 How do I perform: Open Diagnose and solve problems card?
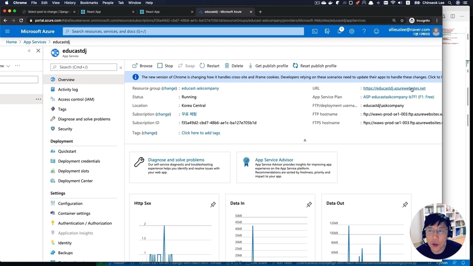180,167
